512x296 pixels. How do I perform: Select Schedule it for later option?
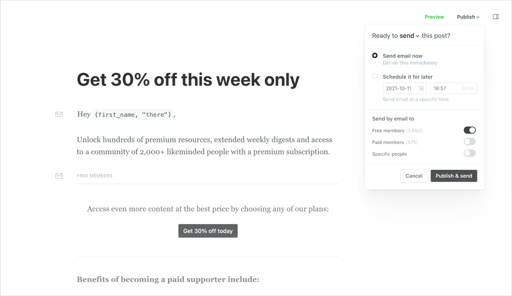(375, 77)
